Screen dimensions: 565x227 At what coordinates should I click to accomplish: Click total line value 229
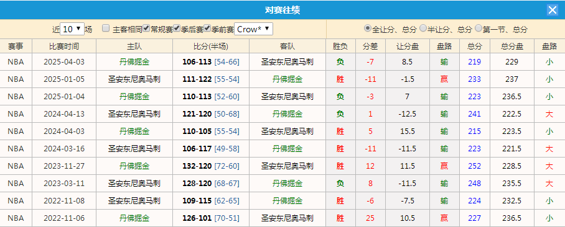point(511,62)
